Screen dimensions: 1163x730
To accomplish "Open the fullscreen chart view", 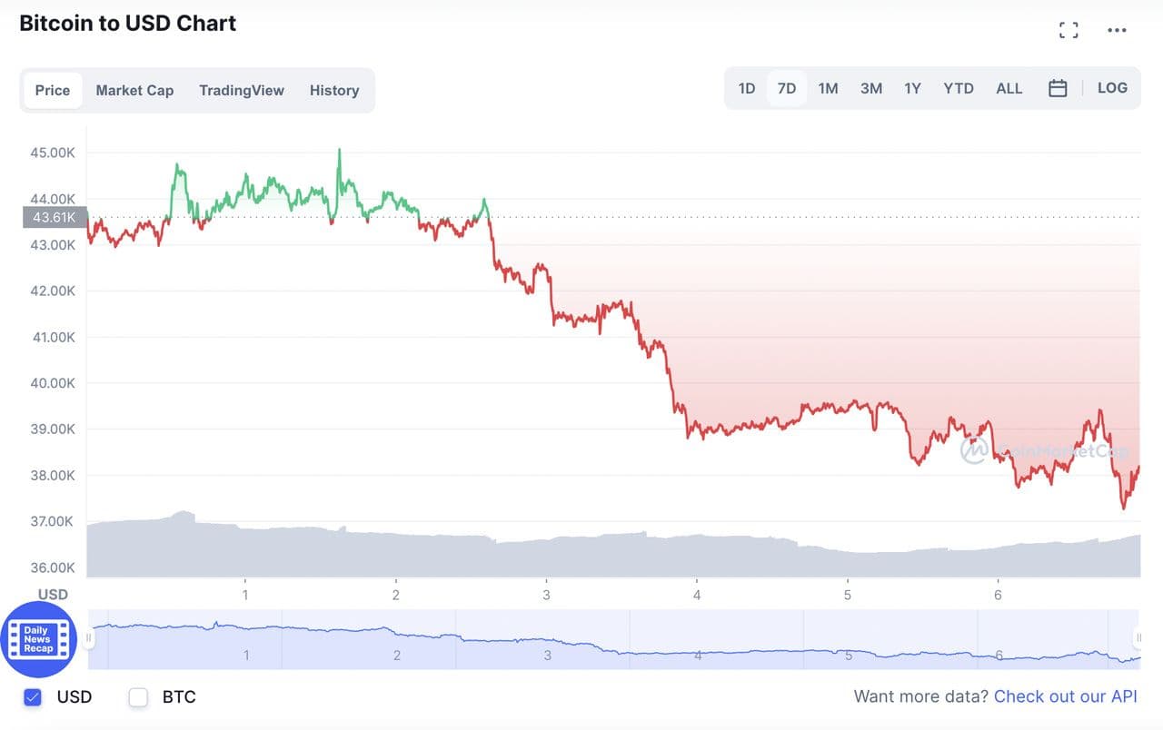I will point(1069,31).
